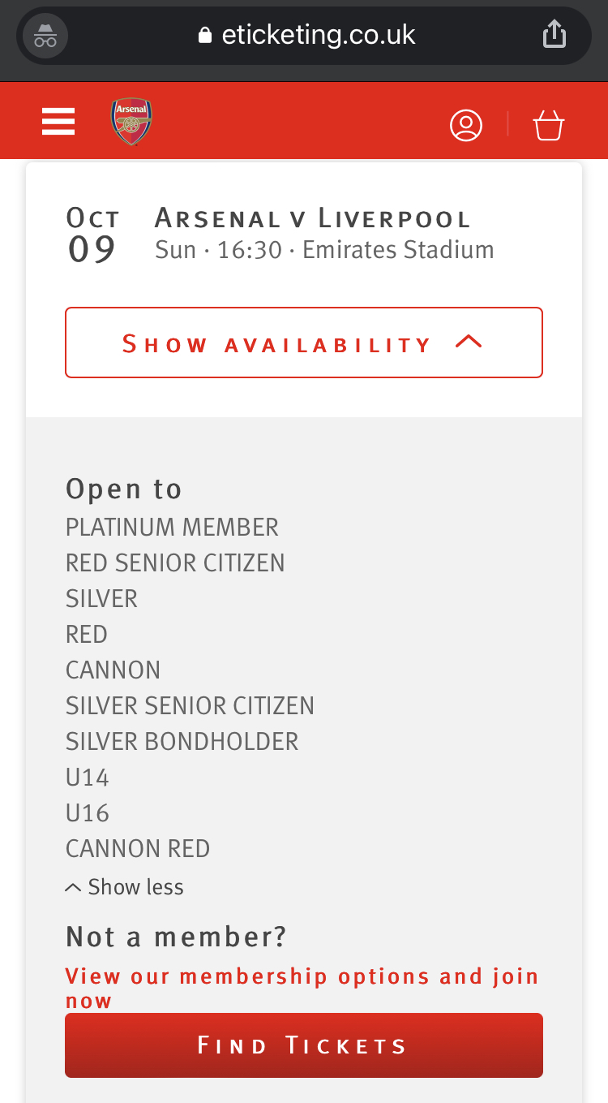Tap the Sun 16:30 Emirates Stadium details
Viewport: 608px width, 1103px height.
[324, 249]
